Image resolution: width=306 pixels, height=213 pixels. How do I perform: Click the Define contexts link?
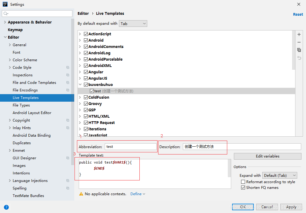click(138, 194)
